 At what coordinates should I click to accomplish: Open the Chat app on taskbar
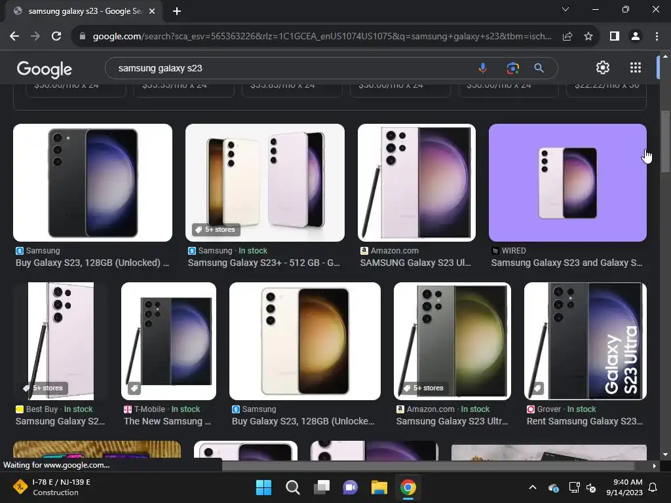pyautogui.click(x=350, y=487)
